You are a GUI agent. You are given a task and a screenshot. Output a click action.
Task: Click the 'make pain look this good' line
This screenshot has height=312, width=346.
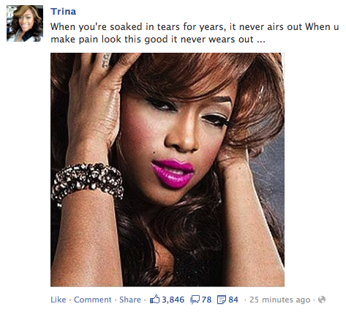(158, 40)
